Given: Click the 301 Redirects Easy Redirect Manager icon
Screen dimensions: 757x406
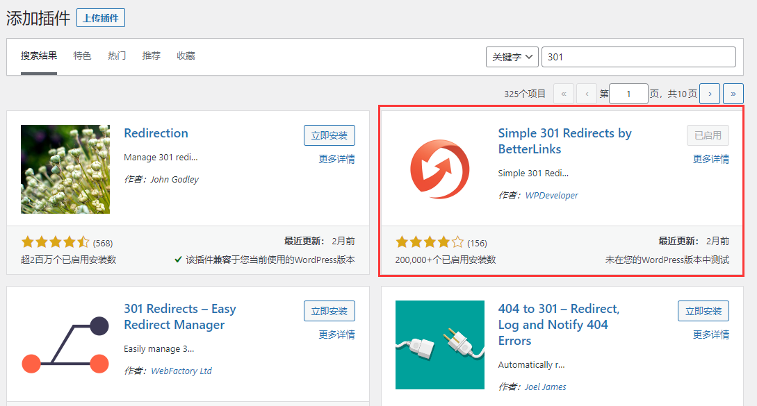Looking at the screenshot, I should [x=65, y=345].
